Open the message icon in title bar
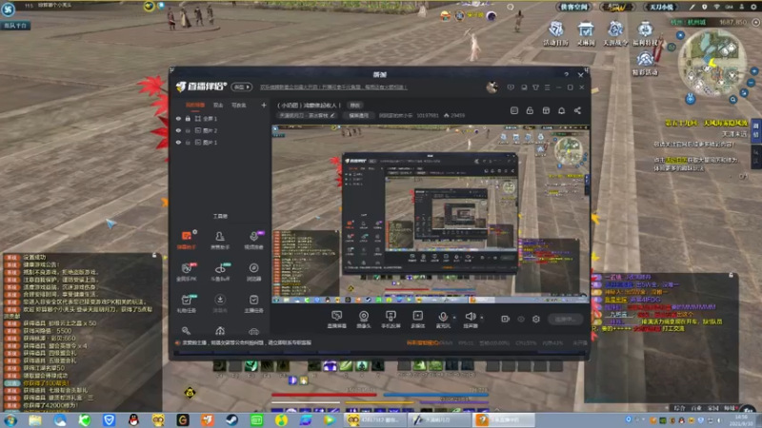Screen dimensions: 762x428 tap(511, 88)
